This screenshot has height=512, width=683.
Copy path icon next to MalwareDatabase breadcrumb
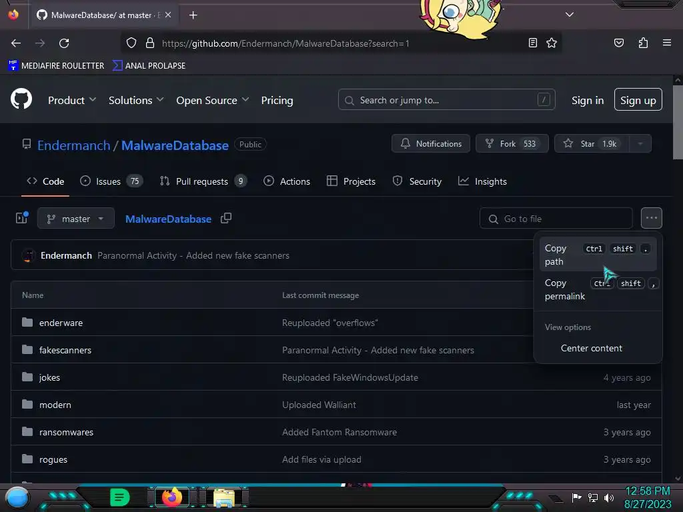coord(225,218)
